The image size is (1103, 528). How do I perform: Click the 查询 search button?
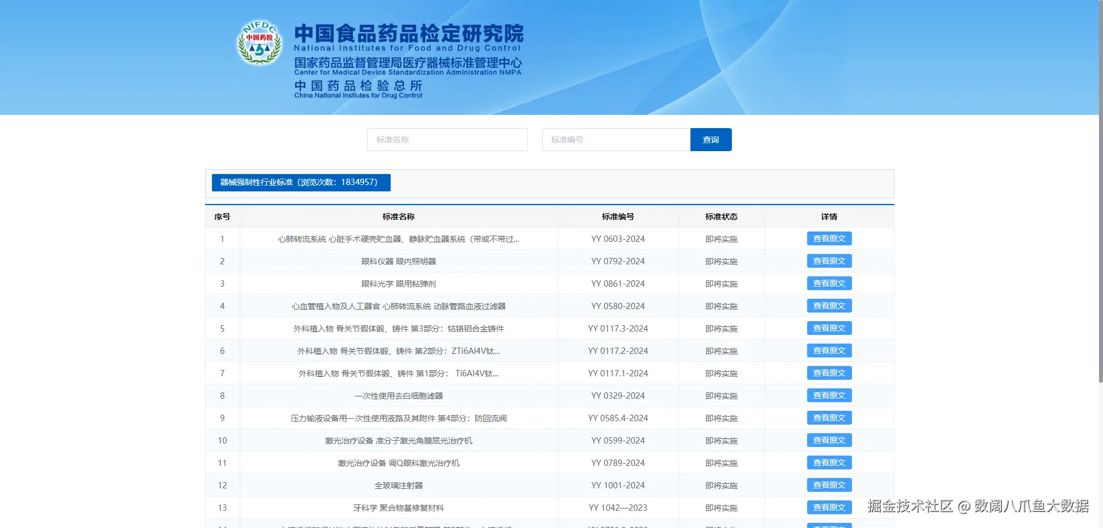(711, 140)
